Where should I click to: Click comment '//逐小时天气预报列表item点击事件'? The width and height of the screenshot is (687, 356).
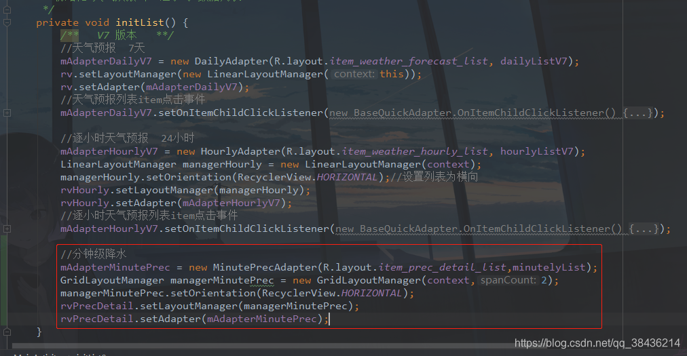coord(149,216)
